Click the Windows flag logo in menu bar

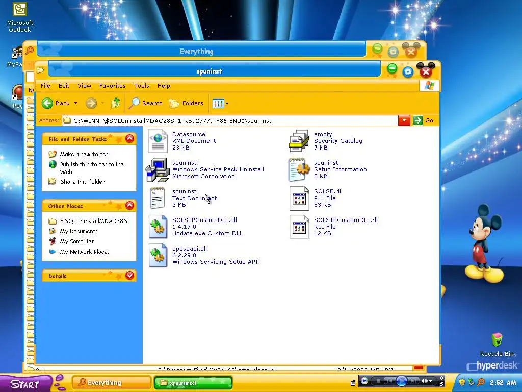(x=429, y=86)
